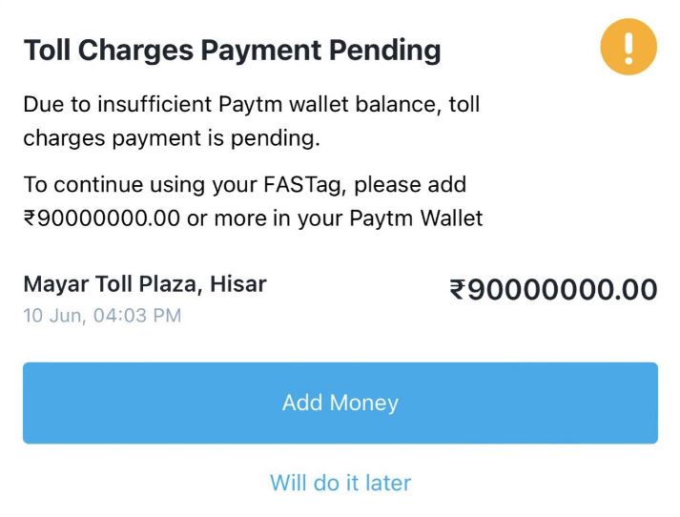Click the bold ₹90000000.00 toll amount
The image size is (680, 517).
pyautogui.click(x=553, y=290)
